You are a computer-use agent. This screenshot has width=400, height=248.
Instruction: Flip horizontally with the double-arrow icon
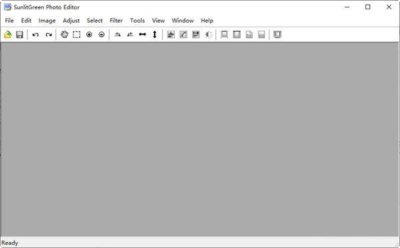tap(143, 35)
